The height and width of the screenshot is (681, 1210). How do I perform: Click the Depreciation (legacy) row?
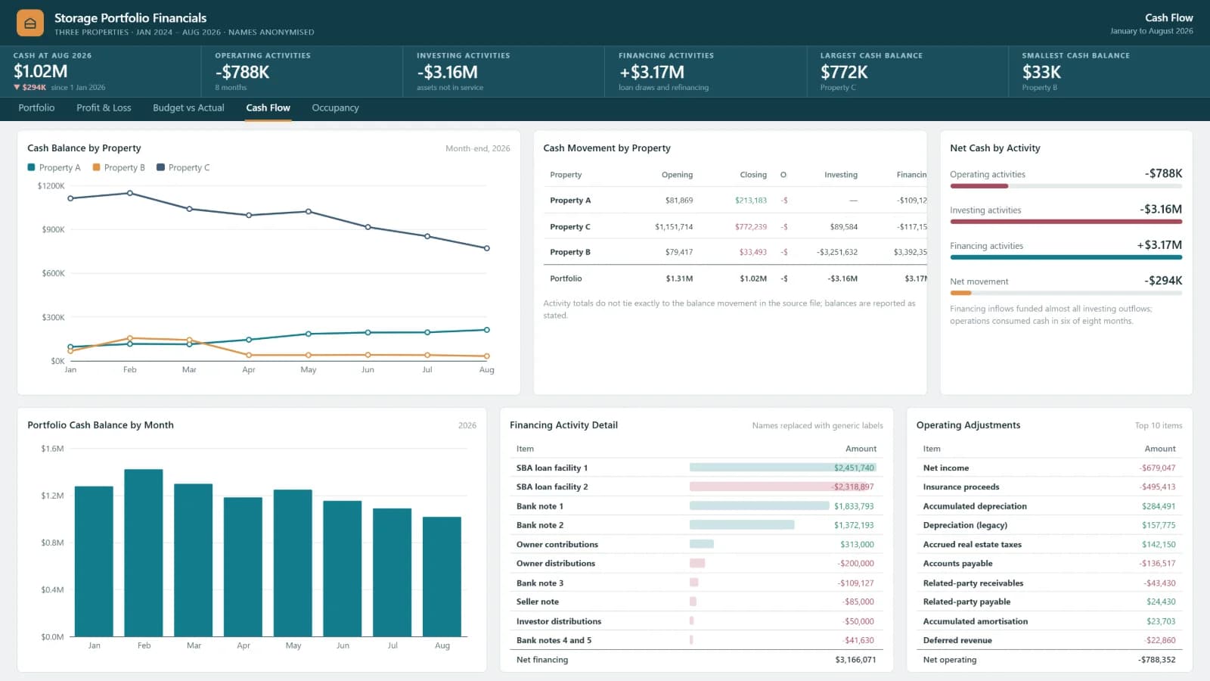coord(1050,525)
